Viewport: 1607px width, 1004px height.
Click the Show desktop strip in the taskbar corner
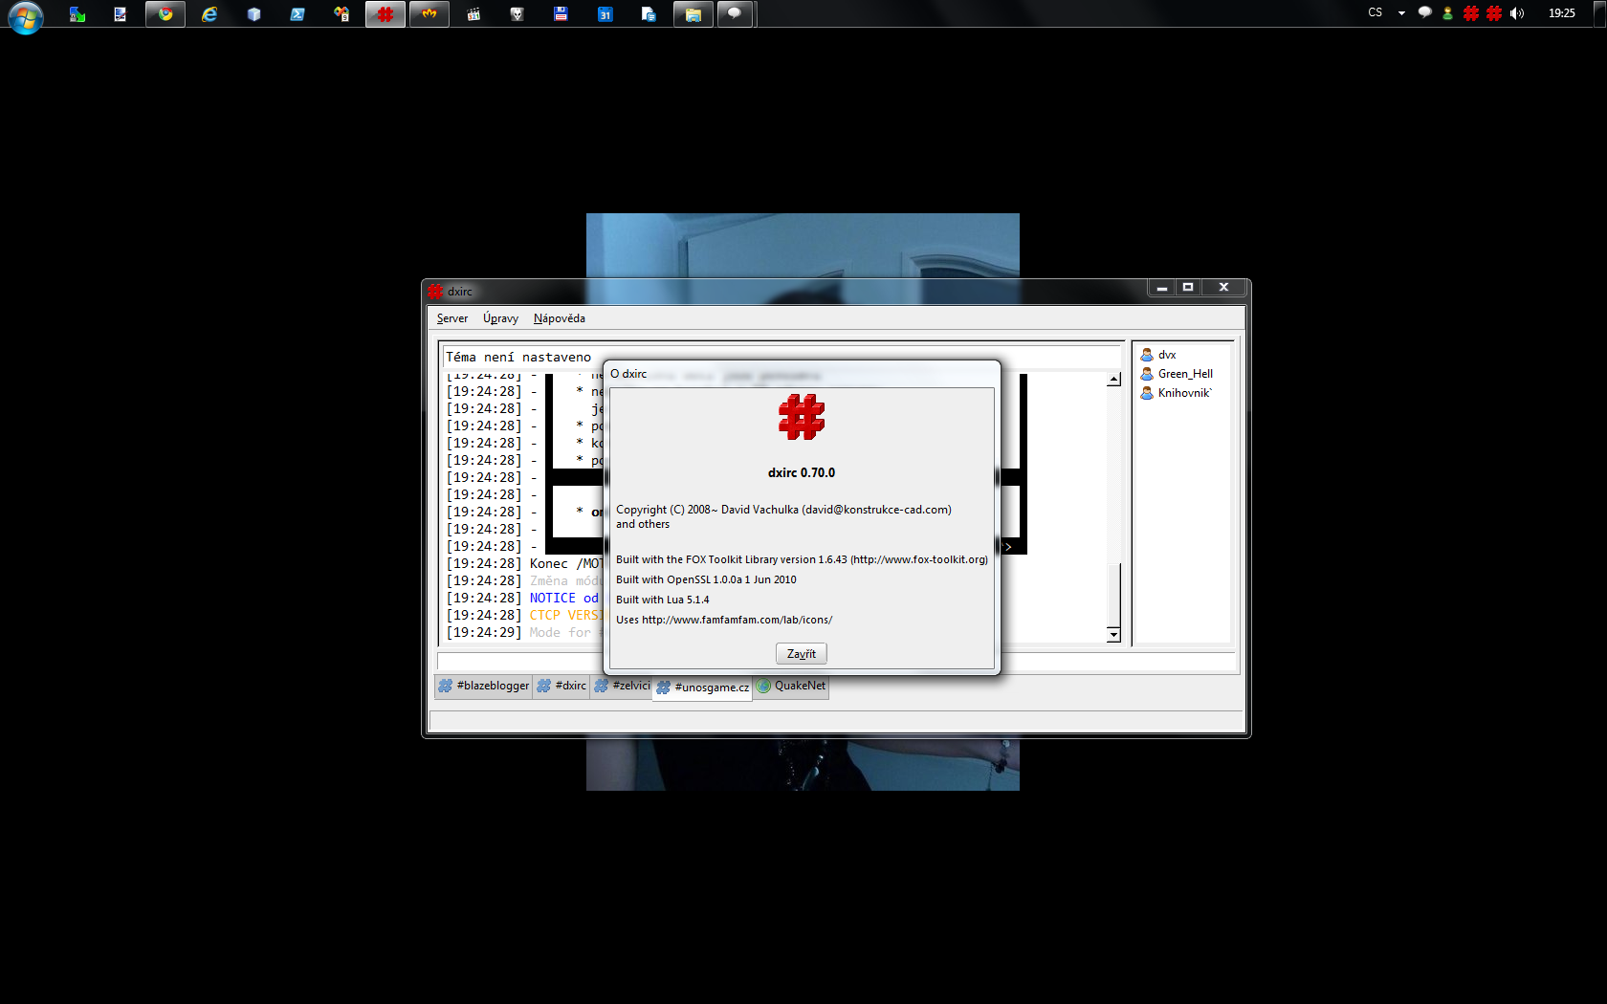pyautogui.click(x=1599, y=13)
